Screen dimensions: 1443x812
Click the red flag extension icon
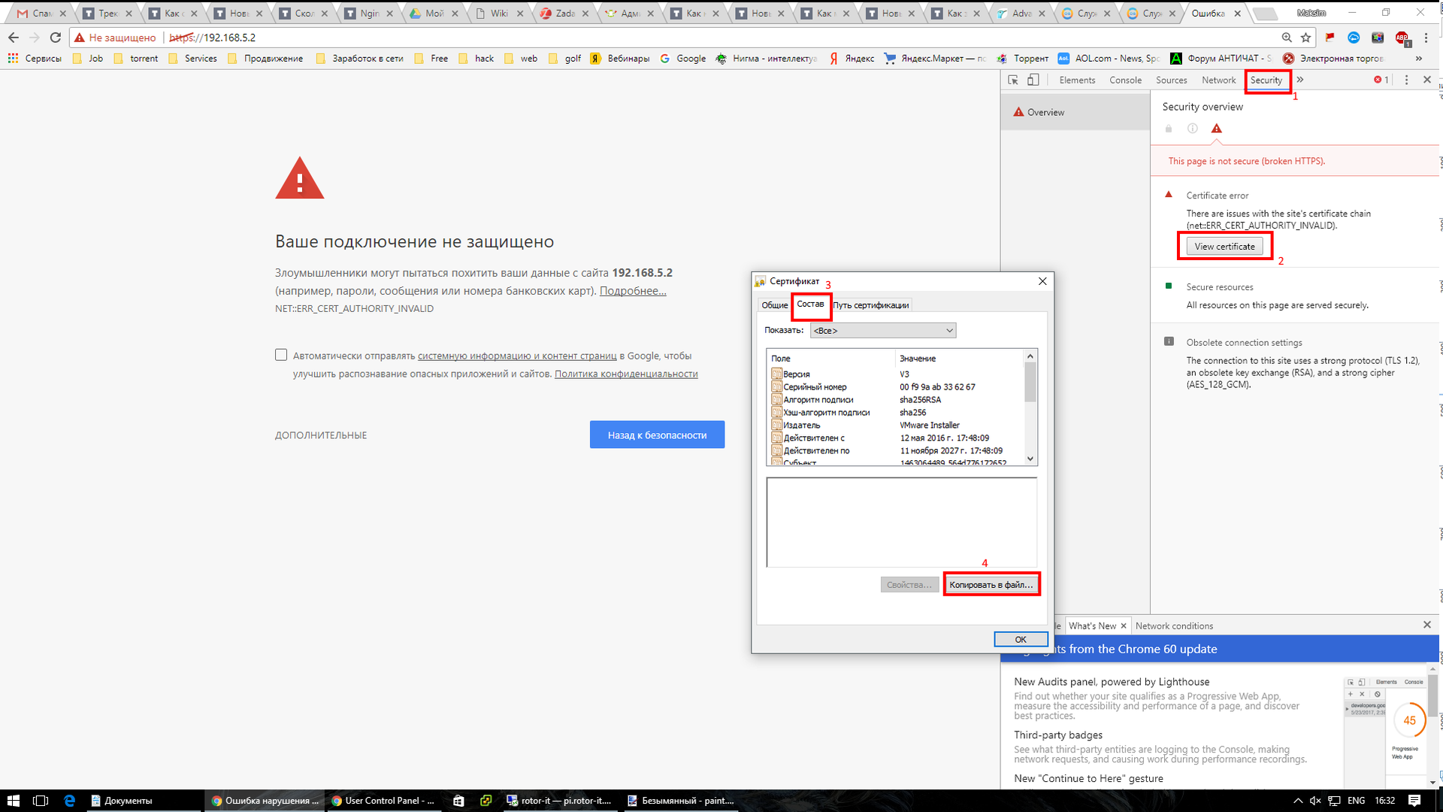click(x=1330, y=38)
